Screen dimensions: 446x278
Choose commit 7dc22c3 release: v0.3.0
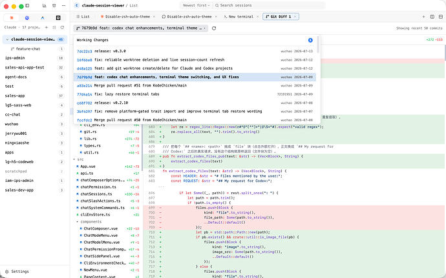[x=195, y=51]
